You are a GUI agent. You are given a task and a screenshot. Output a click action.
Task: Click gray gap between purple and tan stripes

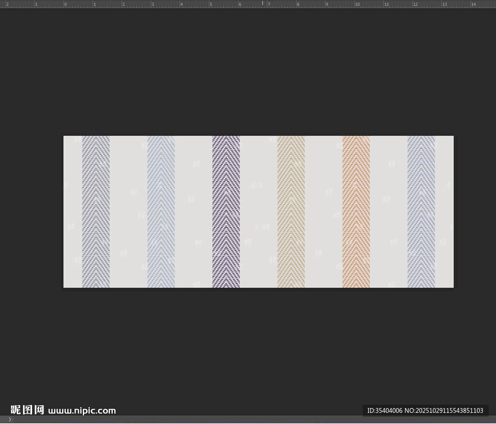pos(259,212)
